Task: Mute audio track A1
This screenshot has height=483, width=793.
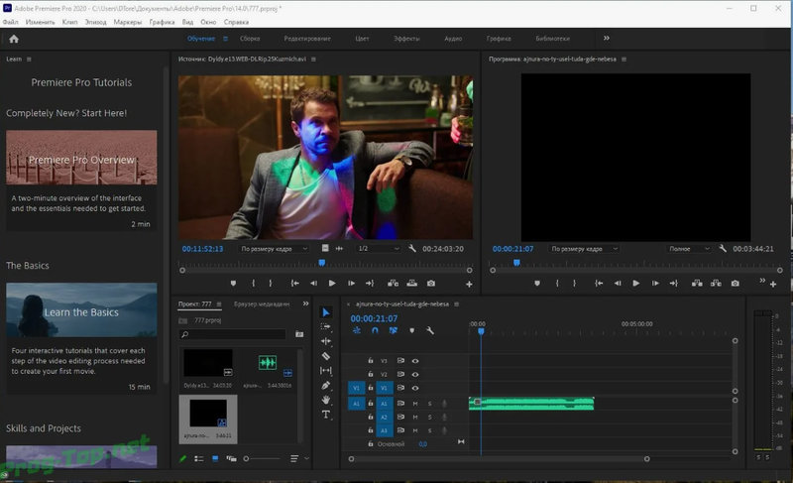Action: click(x=415, y=403)
